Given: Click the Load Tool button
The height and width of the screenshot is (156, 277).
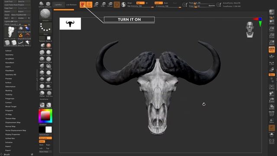Looking at the screenshot, I should tap(10, 1).
